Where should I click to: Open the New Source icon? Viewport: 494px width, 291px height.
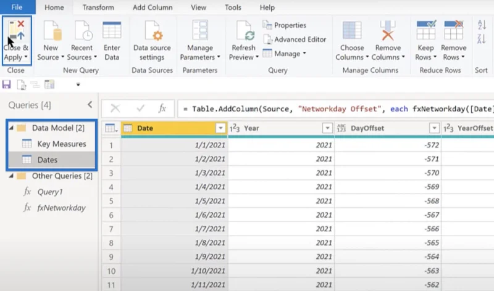52,30
